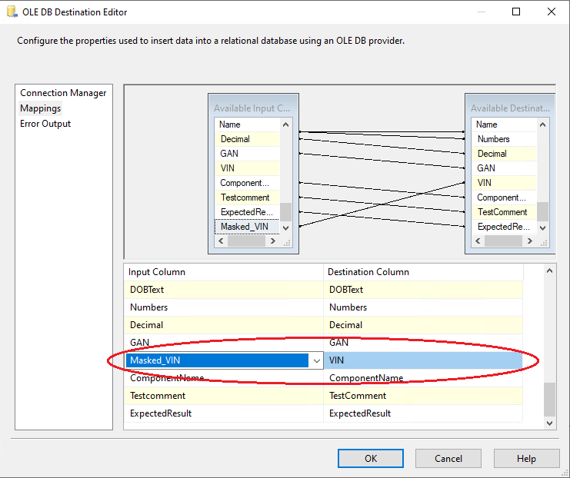Click the VIN destination column cell in the grid

(x=422, y=360)
